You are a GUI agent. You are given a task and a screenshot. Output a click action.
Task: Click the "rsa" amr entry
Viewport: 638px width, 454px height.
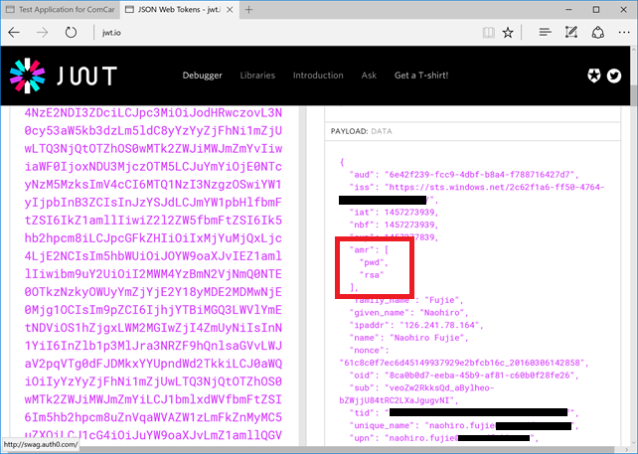(372, 275)
